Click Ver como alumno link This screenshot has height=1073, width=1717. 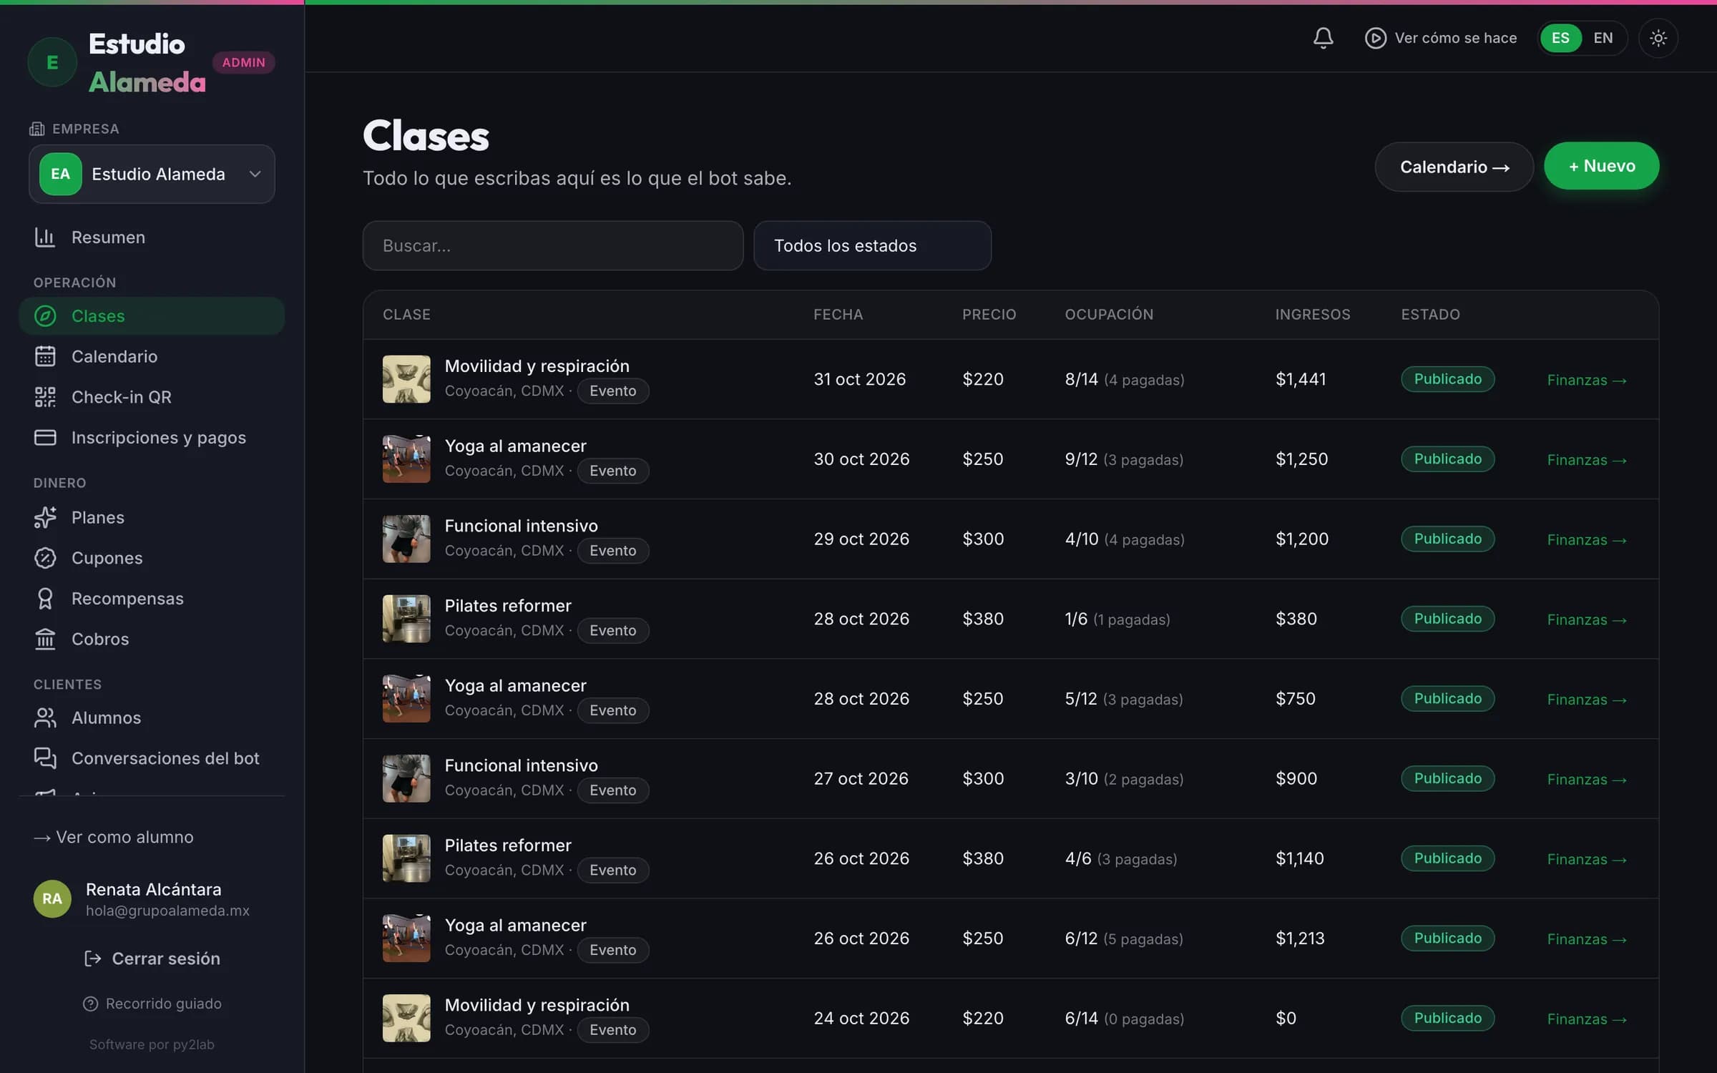tap(114, 837)
